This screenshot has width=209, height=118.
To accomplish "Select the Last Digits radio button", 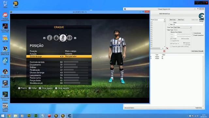I will [184, 45].
